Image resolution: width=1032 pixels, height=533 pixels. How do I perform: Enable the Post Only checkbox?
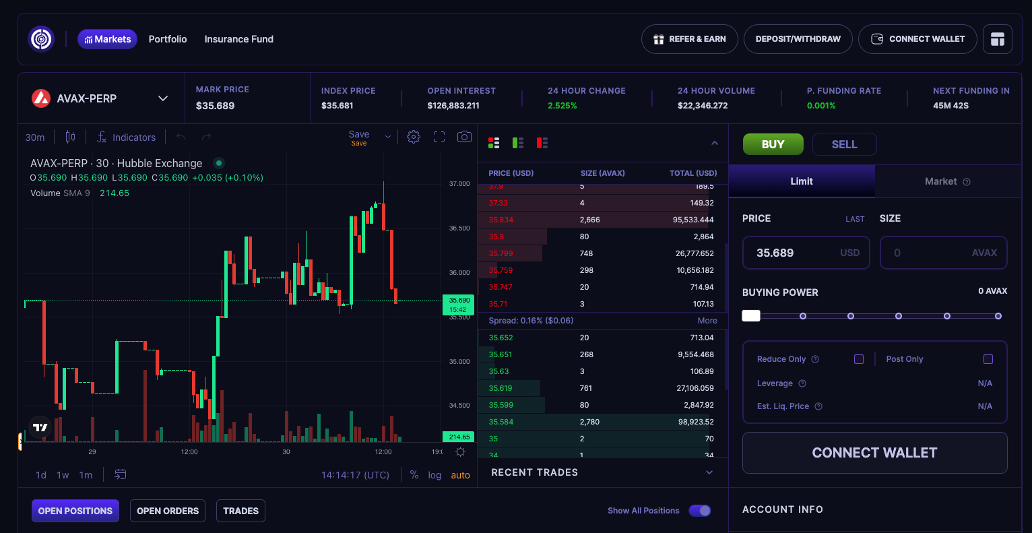pyautogui.click(x=988, y=359)
